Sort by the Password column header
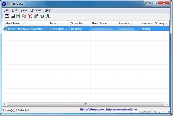This screenshot has height=116, width=173. tap(129, 23)
